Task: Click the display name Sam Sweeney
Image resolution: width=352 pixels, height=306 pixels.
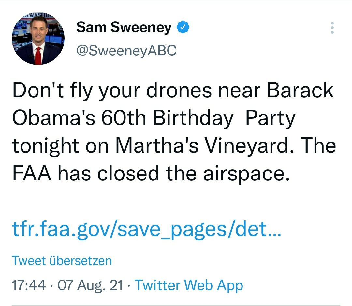Action: [x=124, y=28]
